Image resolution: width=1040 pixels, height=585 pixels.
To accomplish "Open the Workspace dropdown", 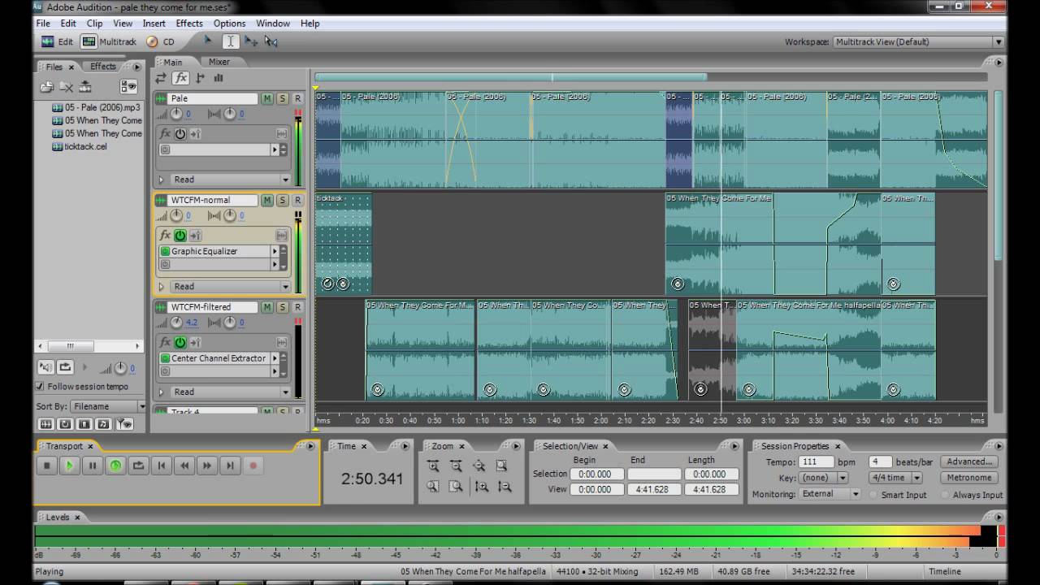I will (x=918, y=41).
